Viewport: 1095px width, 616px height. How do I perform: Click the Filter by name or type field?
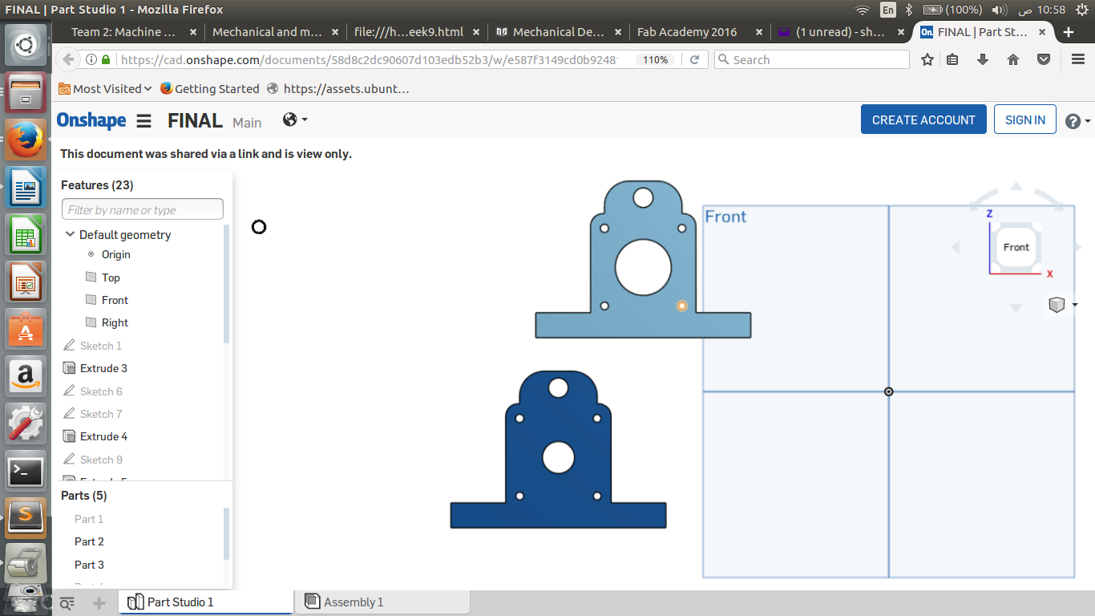(x=143, y=209)
